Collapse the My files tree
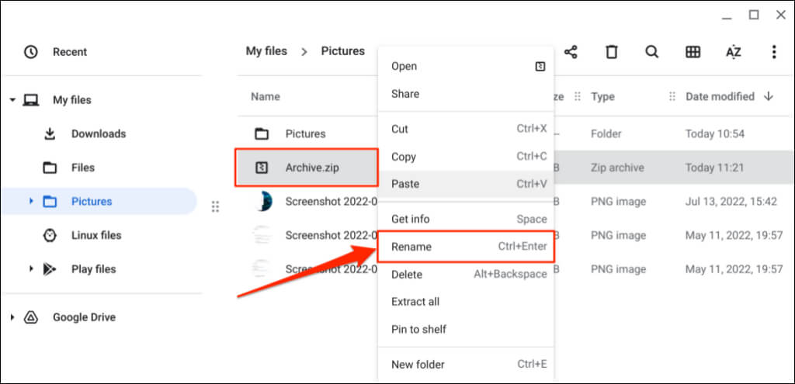The width and height of the screenshot is (795, 384). [13, 100]
